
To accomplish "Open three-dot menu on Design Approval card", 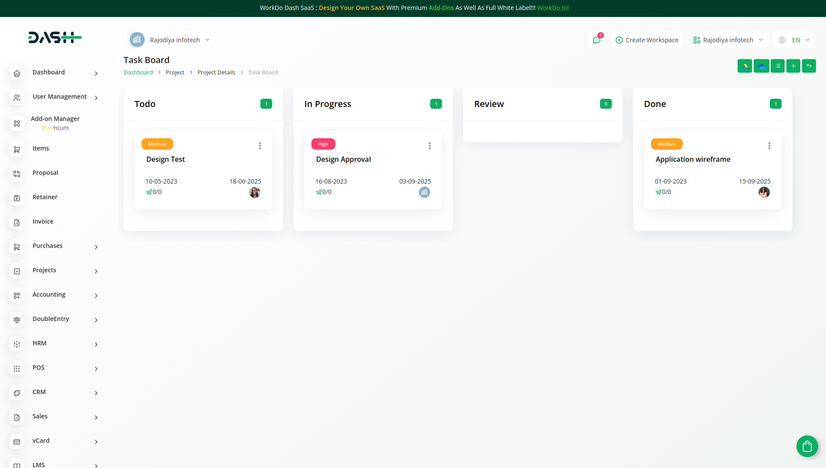I will click(x=430, y=146).
